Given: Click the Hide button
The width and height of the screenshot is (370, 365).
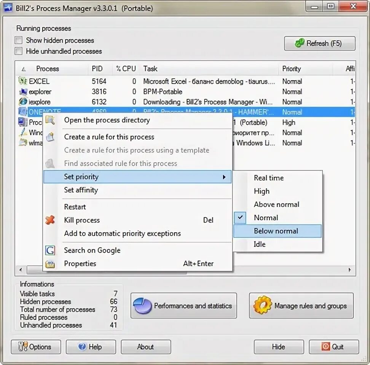Looking at the screenshot, I should click(279, 347).
